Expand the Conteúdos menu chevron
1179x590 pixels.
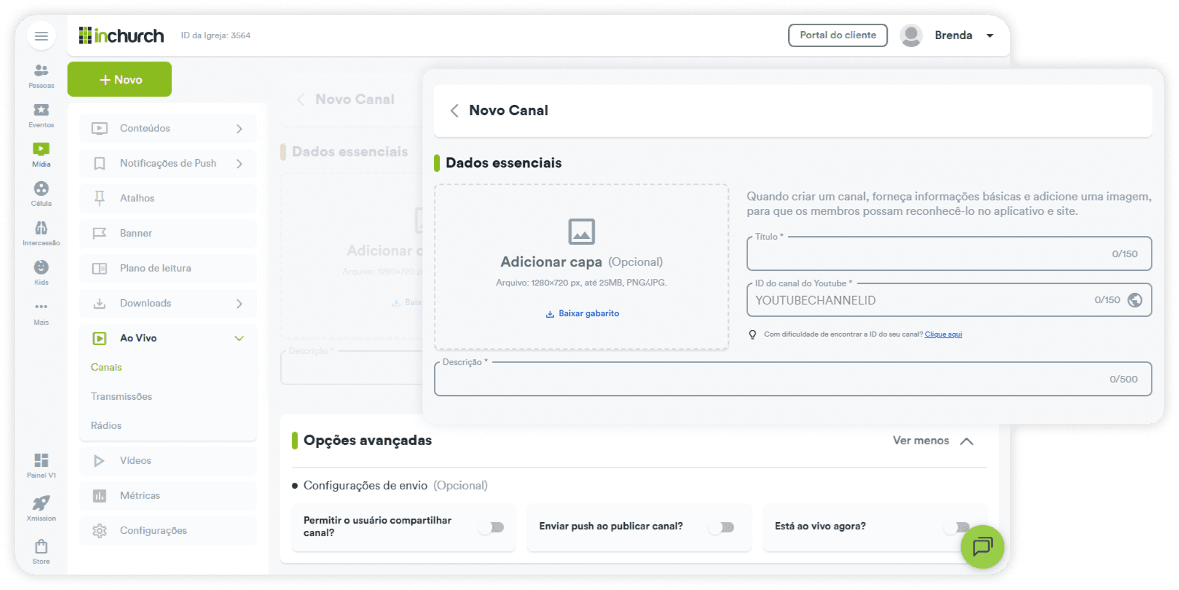tap(240, 129)
